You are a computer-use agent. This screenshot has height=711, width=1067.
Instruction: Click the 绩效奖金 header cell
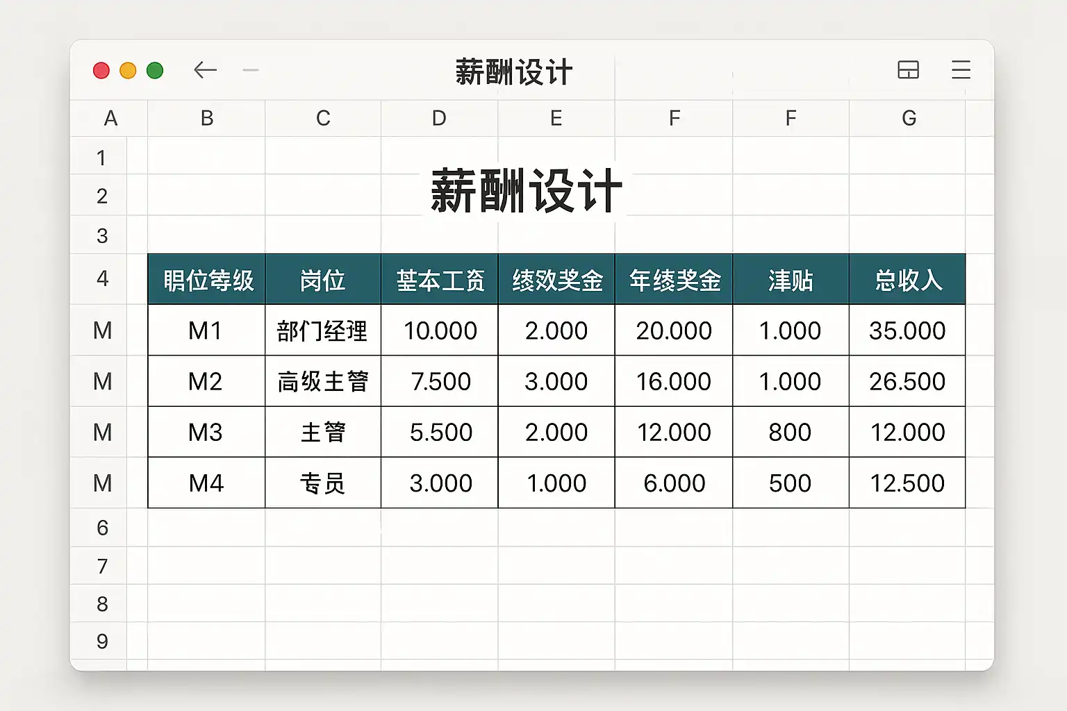(x=556, y=279)
